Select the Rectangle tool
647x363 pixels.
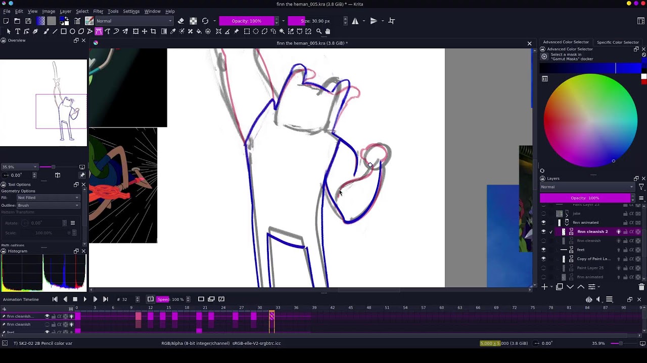click(x=64, y=31)
